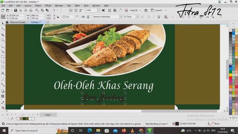Click the dark green document palette swatch
This screenshot has height=134, width=238.
pyautogui.click(x=24, y=118)
